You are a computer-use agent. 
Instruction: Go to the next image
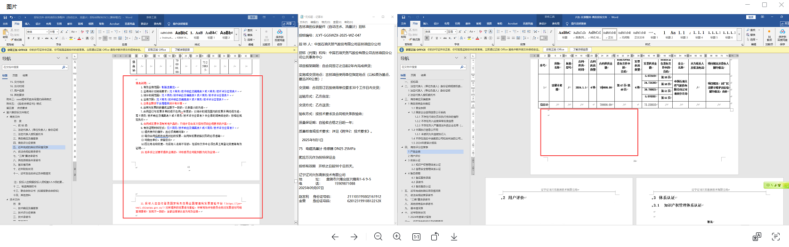point(354,237)
